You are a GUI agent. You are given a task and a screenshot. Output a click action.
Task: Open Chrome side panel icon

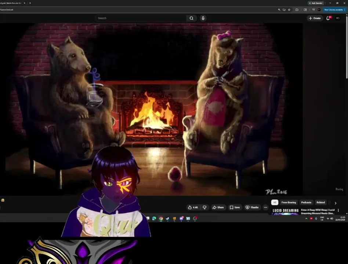305,10
